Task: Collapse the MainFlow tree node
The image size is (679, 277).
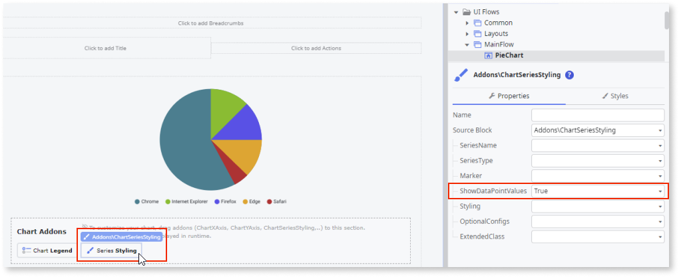Action: point(467,45)
